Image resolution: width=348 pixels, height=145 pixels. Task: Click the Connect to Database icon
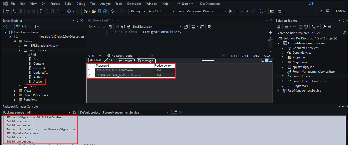(18, 26)
